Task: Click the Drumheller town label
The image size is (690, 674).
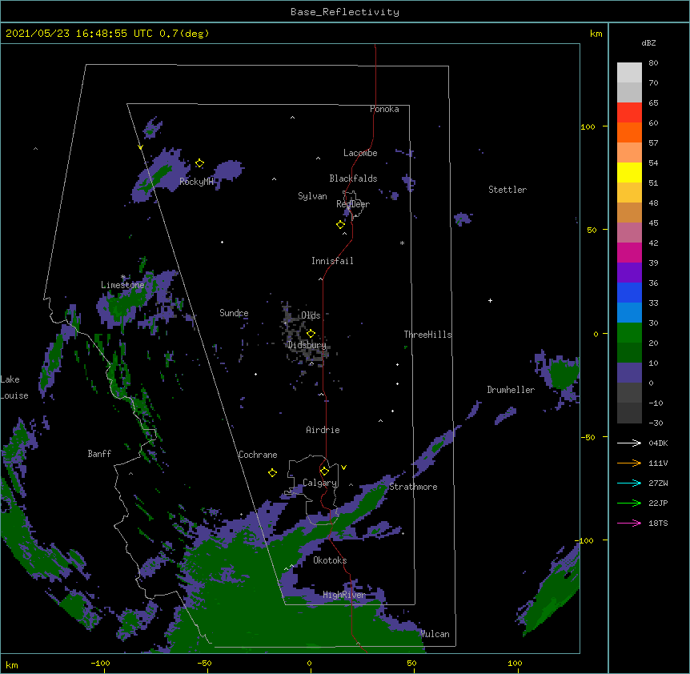Action: pyautogui.click(x=511, y=390)
